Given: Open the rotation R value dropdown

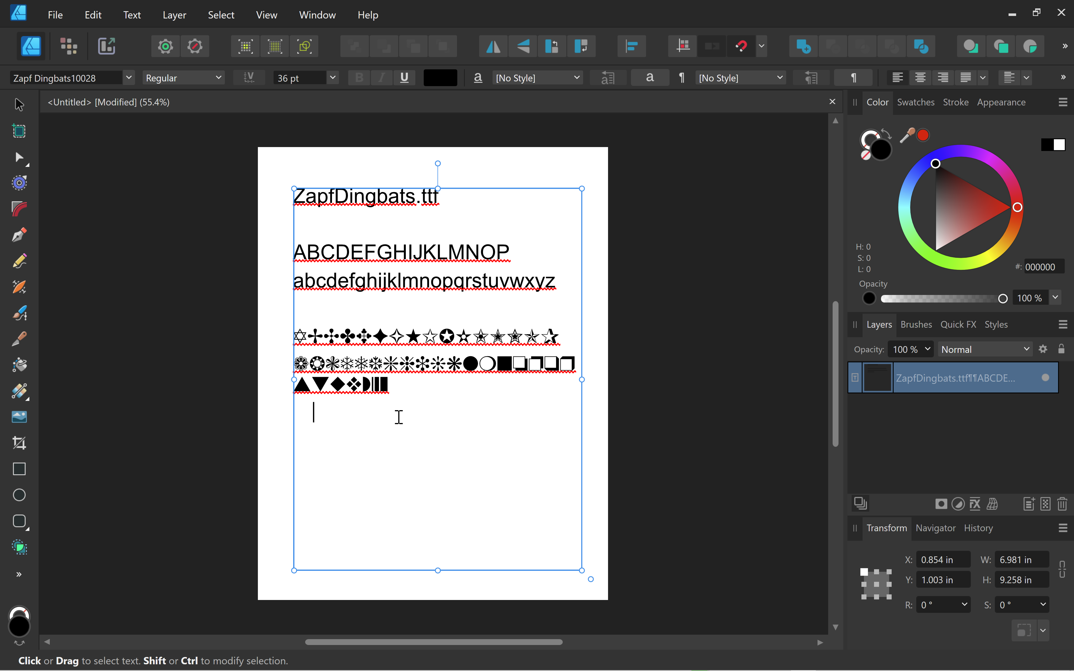Looking at the screenshot, I should click(x=964, y=605).
